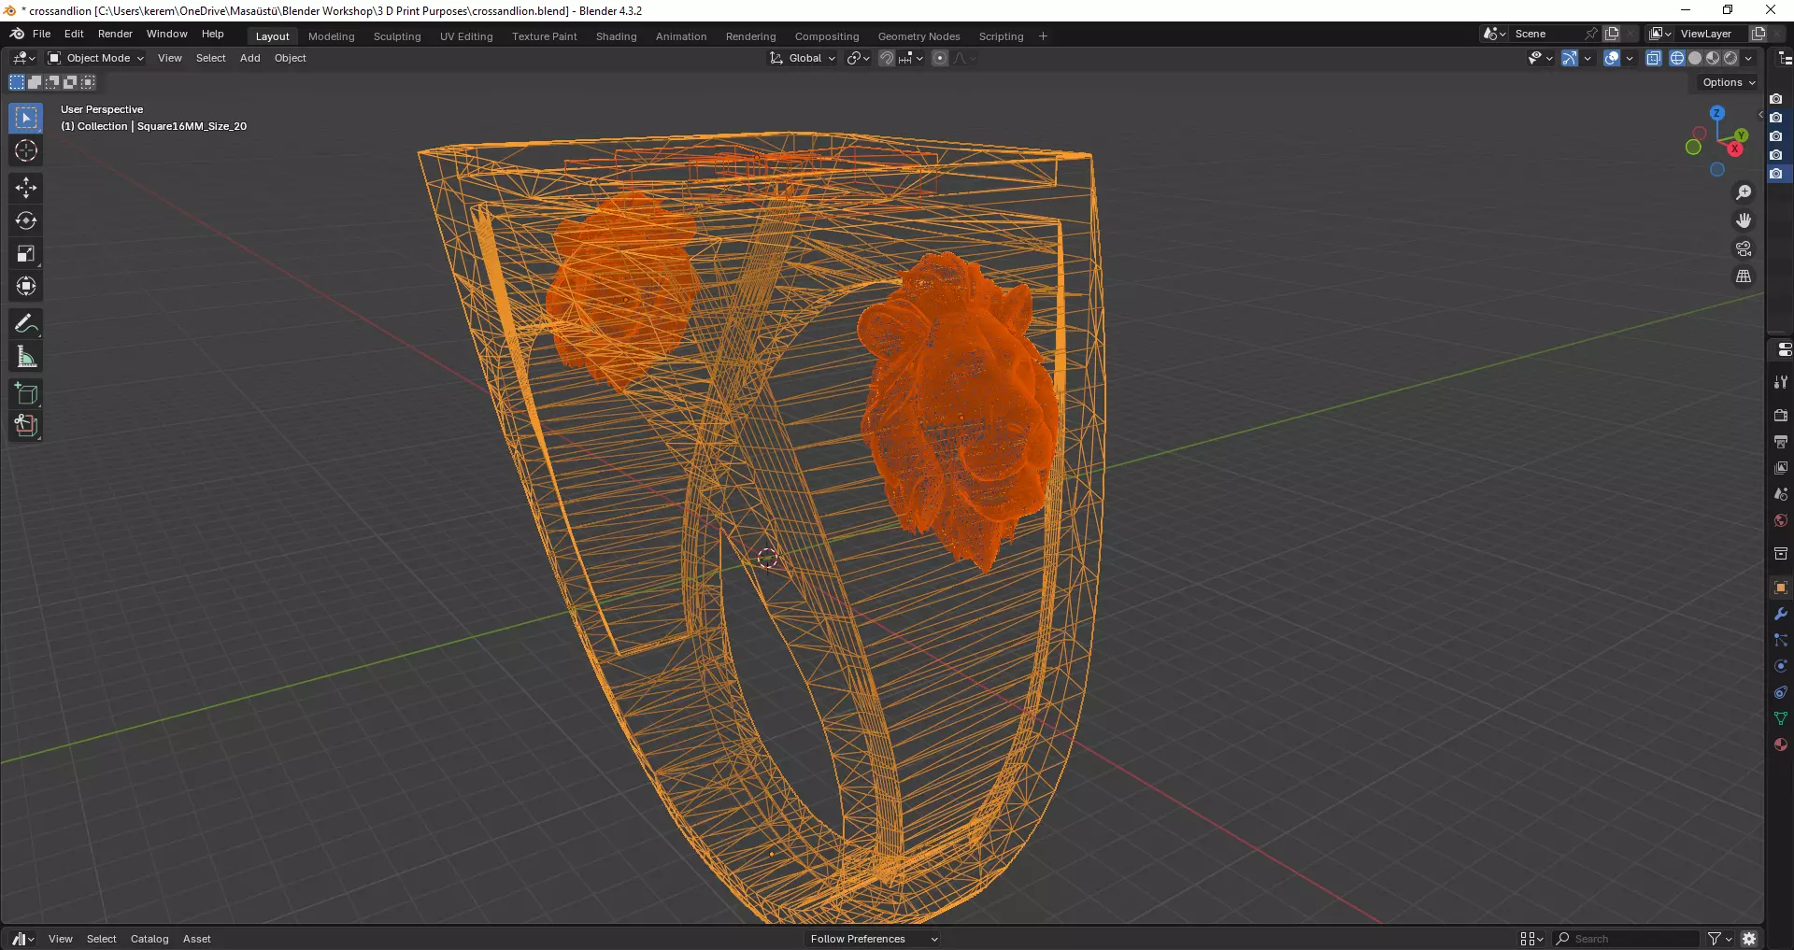Open the Collection properties tab
Image resolution: width=1794 pixels, height=950 pixels.
pos(1781,554)
